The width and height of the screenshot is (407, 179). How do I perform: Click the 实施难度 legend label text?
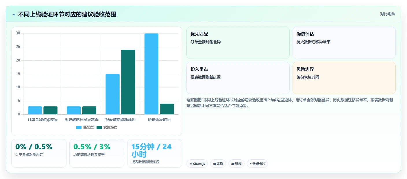110,127
